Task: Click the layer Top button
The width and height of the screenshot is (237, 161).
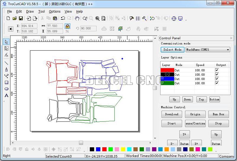Action: pyautogui.click(x=201, y=99)
